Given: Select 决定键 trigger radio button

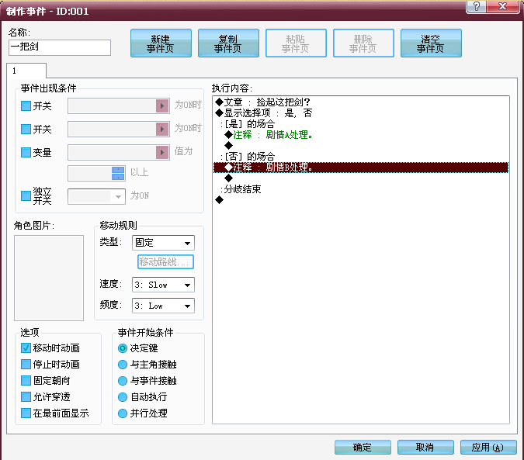Looking at the screenshot, I should [123, 348].
